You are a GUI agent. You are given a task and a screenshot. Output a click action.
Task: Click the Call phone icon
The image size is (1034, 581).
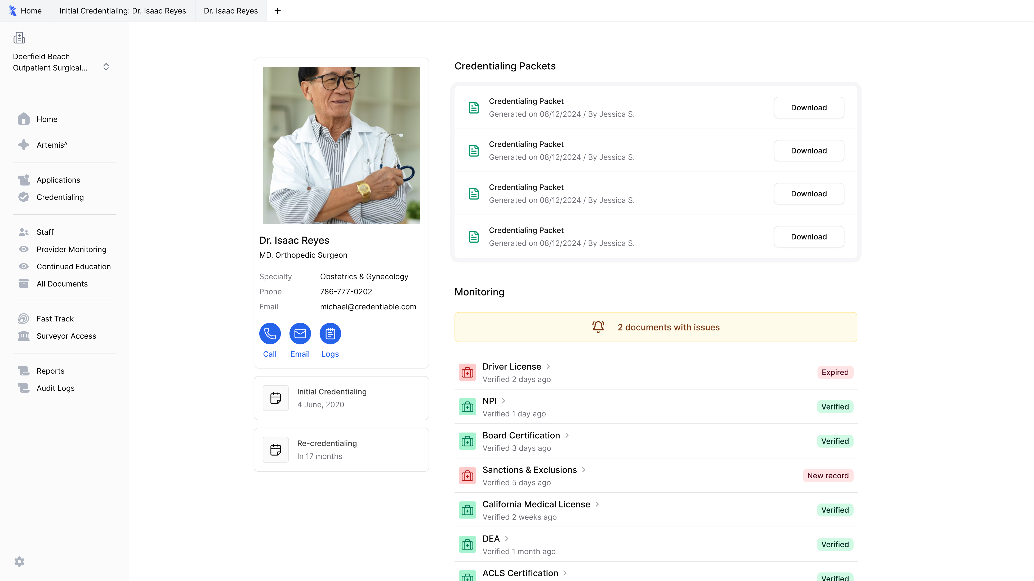click(270, 333)
